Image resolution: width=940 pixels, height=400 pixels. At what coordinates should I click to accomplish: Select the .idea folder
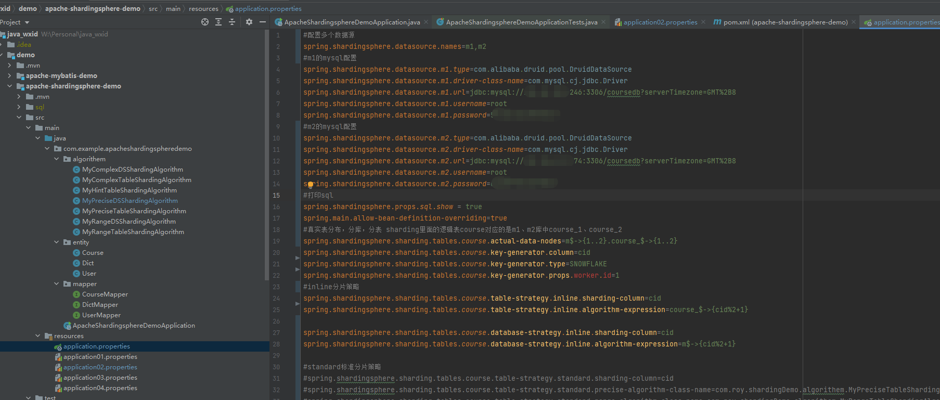(24, 45)
